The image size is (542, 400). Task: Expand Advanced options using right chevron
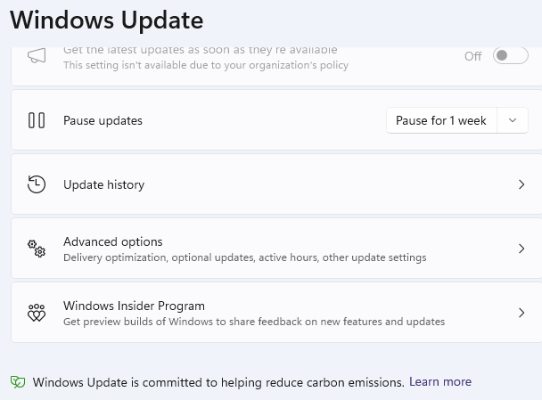[521, 249]
